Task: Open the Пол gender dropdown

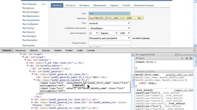Action: click(110, 23)
